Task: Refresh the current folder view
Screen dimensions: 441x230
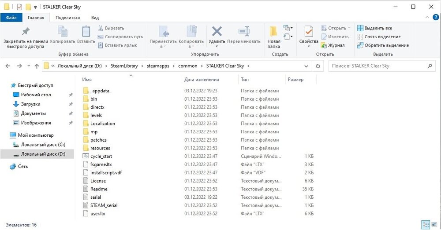Action: click(x=318, y=66)
